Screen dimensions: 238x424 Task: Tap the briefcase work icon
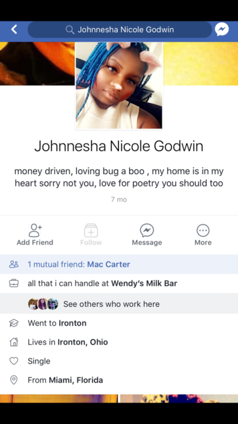point(14,283)
